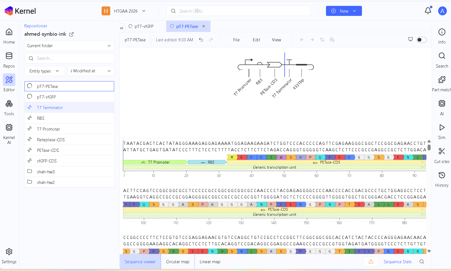Open the Modified at sort dropdown

click(x=91, y=71)
